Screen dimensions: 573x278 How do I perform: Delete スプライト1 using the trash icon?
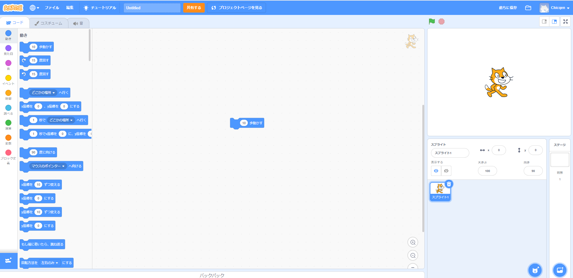tap(449, 184)
